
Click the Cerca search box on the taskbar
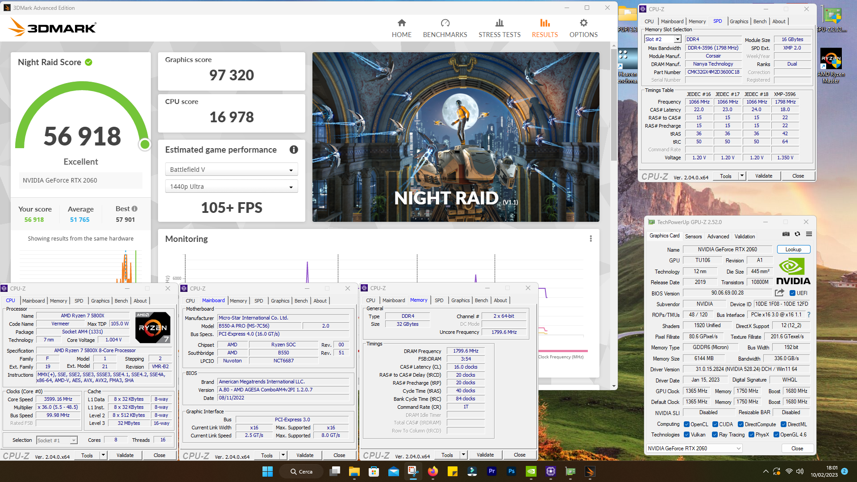301,471
